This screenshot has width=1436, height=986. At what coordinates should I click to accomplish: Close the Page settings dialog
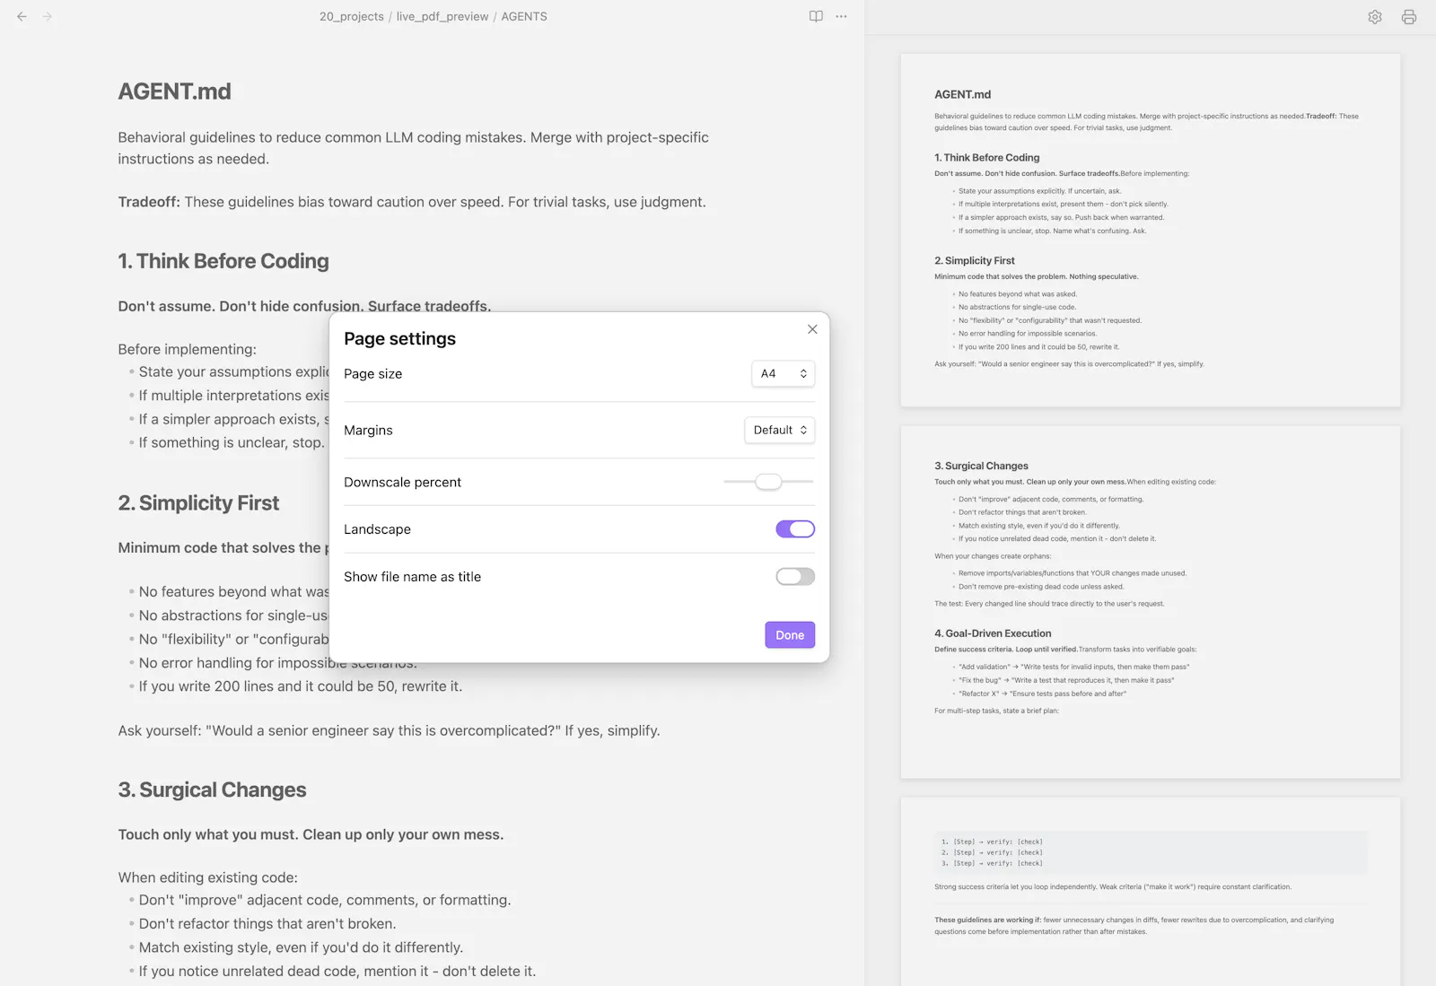tap(812, 329)
